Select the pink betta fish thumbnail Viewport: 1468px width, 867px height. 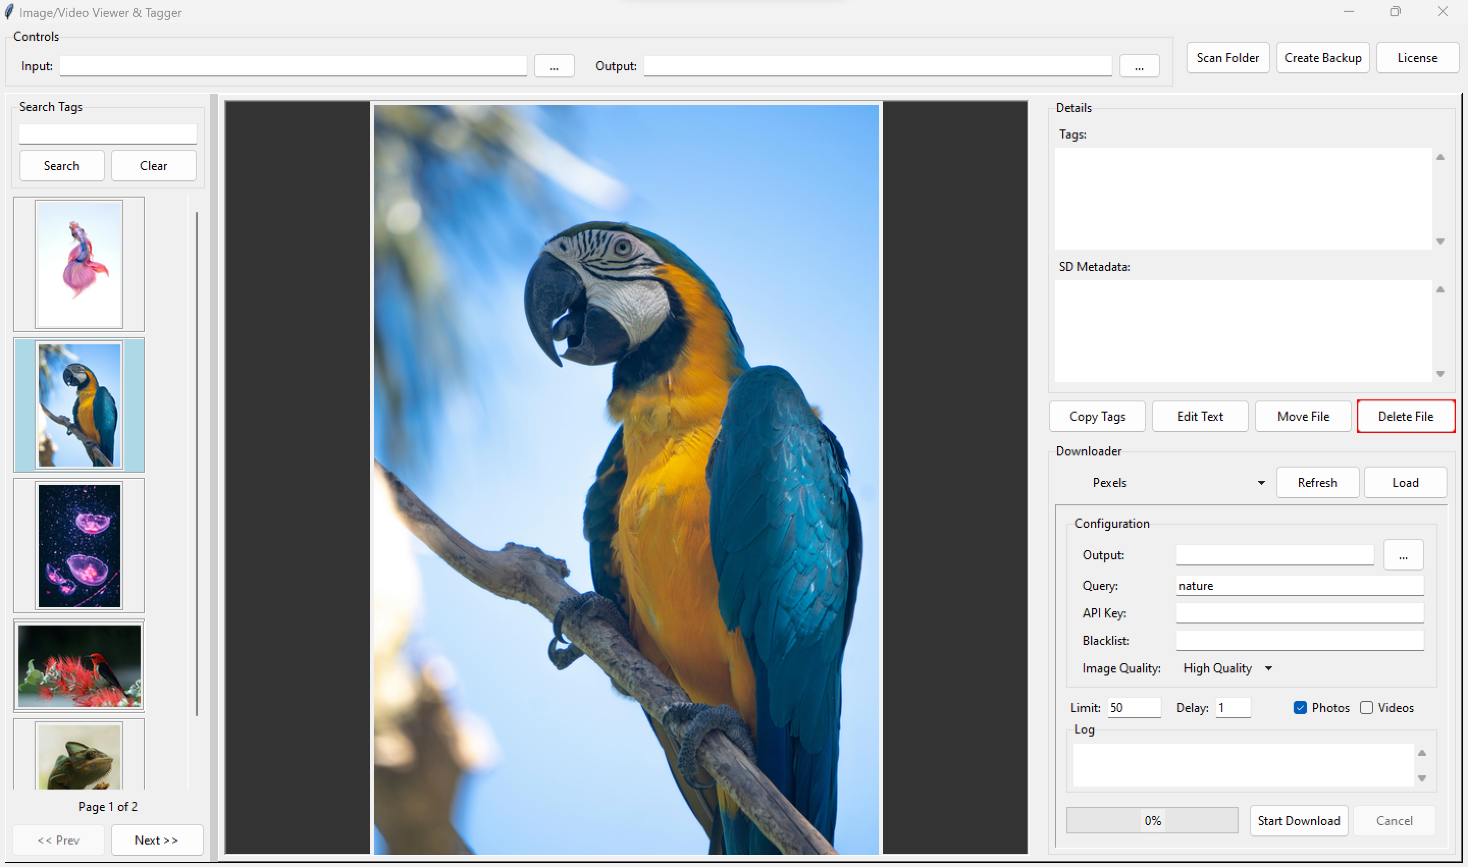(79, 264)
